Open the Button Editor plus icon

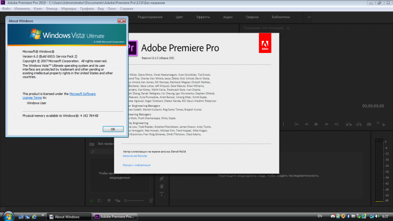(384, 124)
